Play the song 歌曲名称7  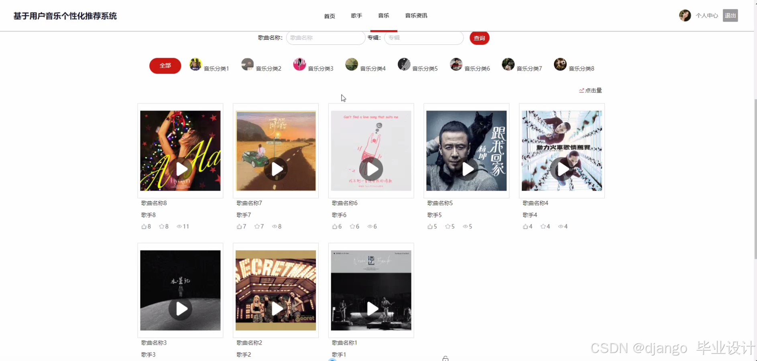tap(276, 169)
